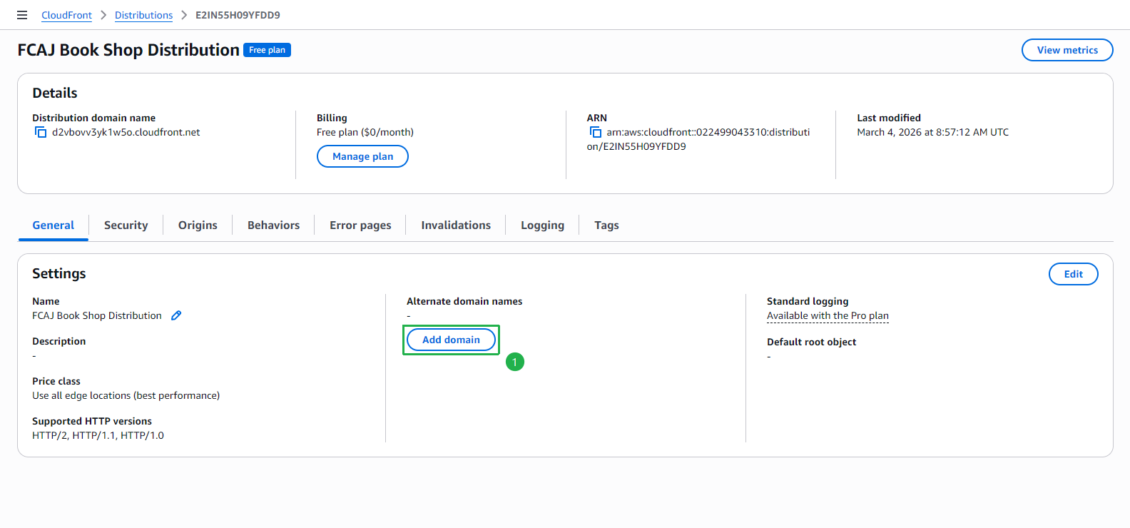
Task: Click the 'Free plan ($0/month)' billing text
Action: coord(365,132)
